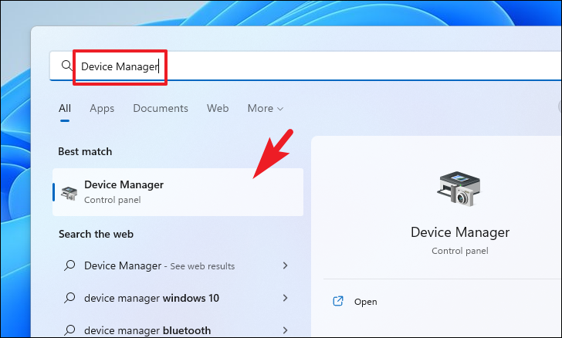This screenshot has width=562, height=338.
Task: Switch to the Web tab
Action: point(218,108)
